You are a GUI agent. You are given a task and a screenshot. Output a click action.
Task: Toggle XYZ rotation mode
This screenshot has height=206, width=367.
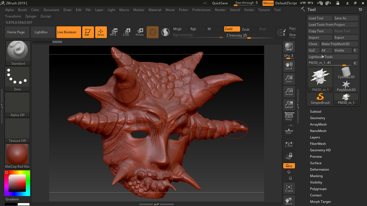[289, 166]
